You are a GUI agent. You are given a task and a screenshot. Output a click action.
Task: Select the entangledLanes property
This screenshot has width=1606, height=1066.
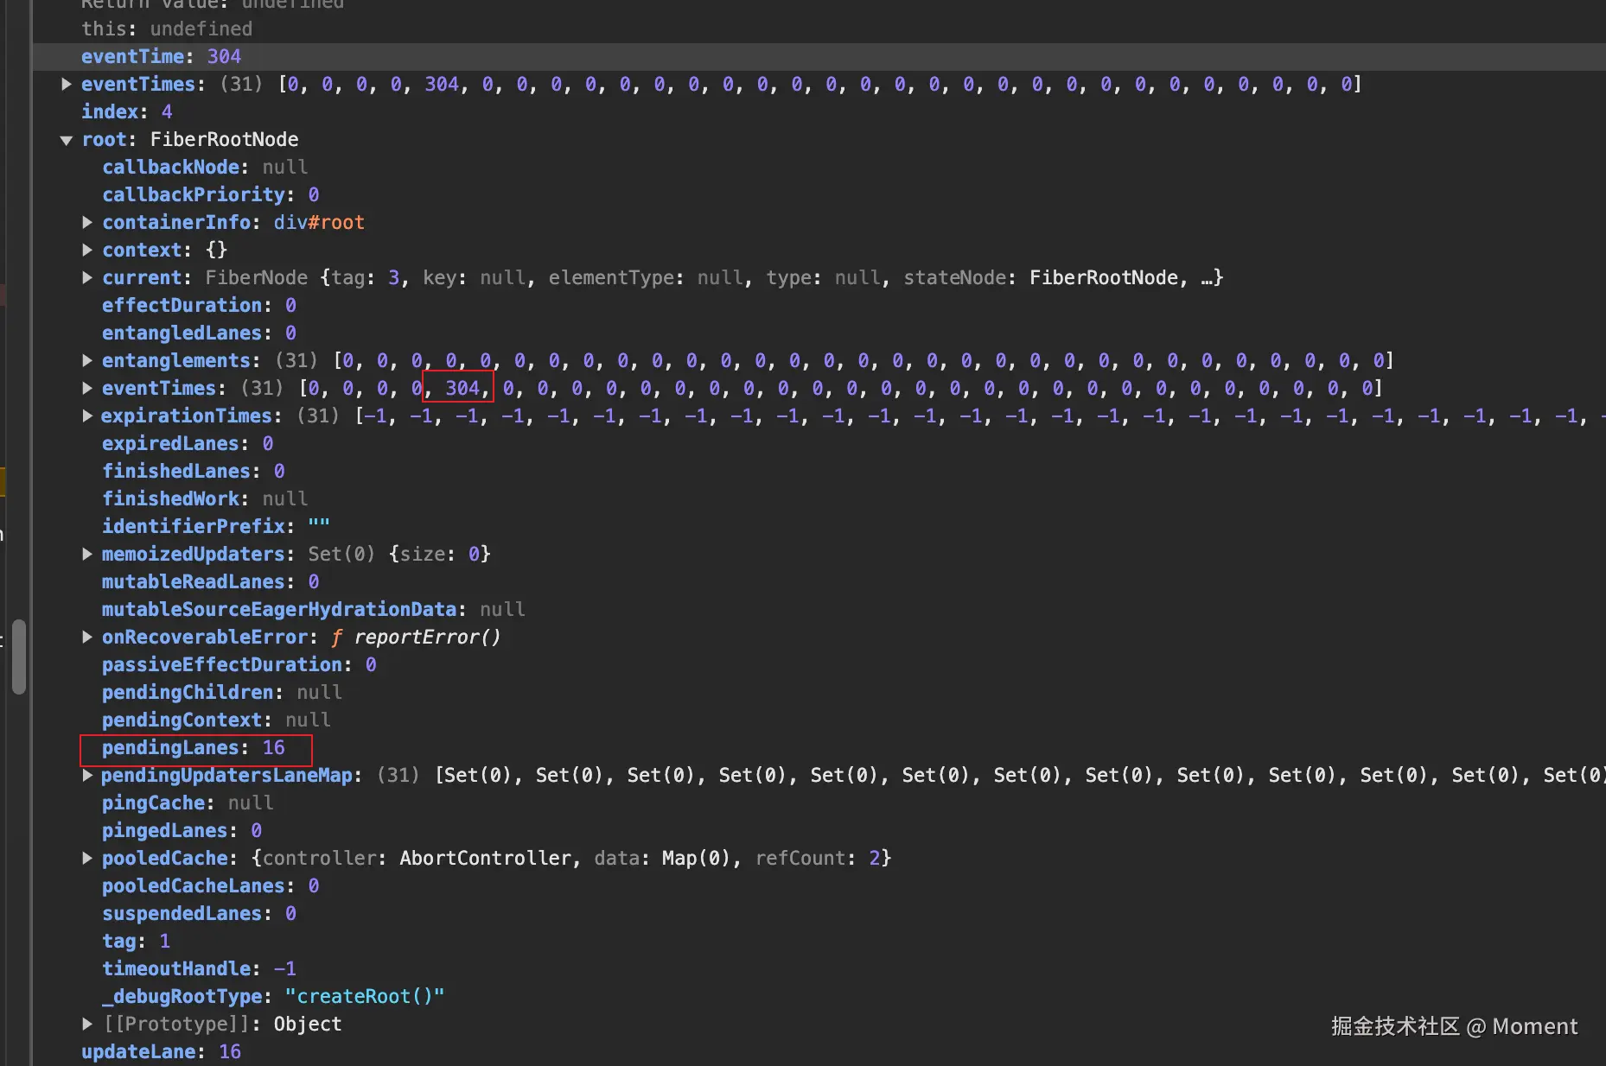click(200, 333)
